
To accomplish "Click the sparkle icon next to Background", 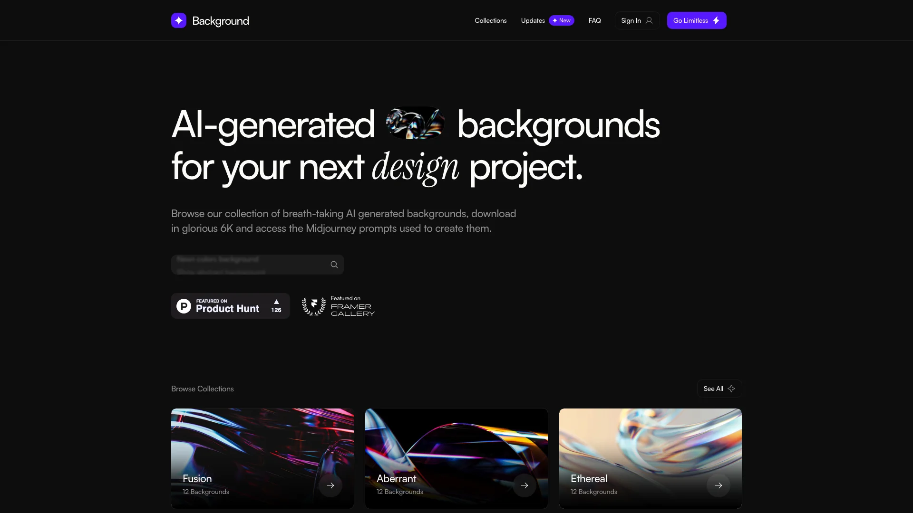I will 179,20.
